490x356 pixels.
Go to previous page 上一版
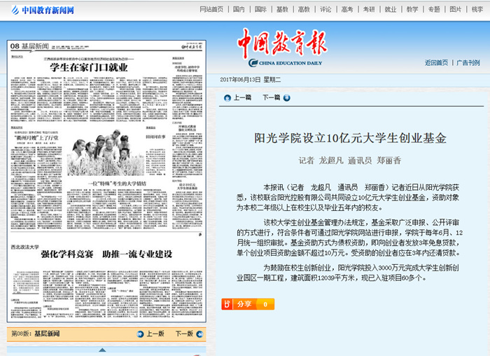pyautogui.click(x=155, y=334)
